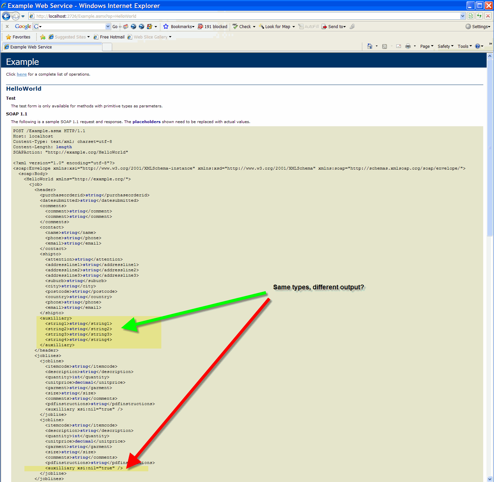Click the browser Back arrow button
Image resolution: width=494 pixels, height=482 pixels.
(x=6, y=16)
